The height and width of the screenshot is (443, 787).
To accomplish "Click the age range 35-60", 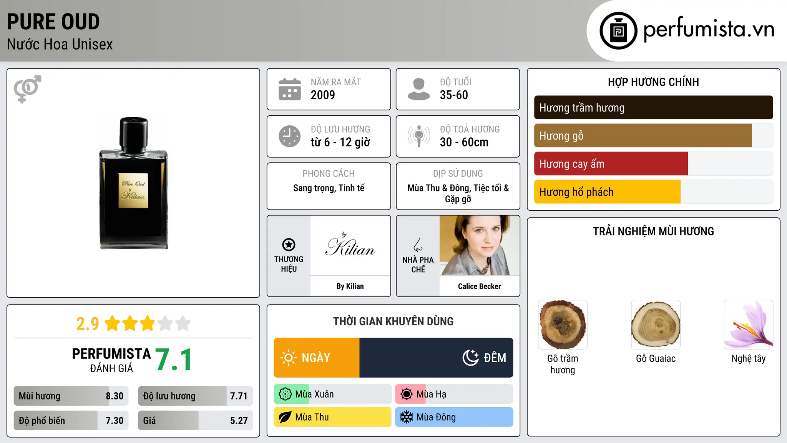I will (454, 95).
